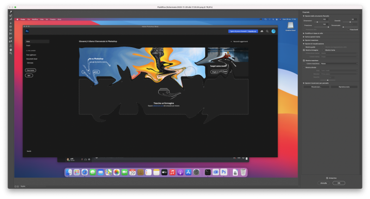
Task: Click Annulla to cancel Liquify
Action: click(323, 183)
